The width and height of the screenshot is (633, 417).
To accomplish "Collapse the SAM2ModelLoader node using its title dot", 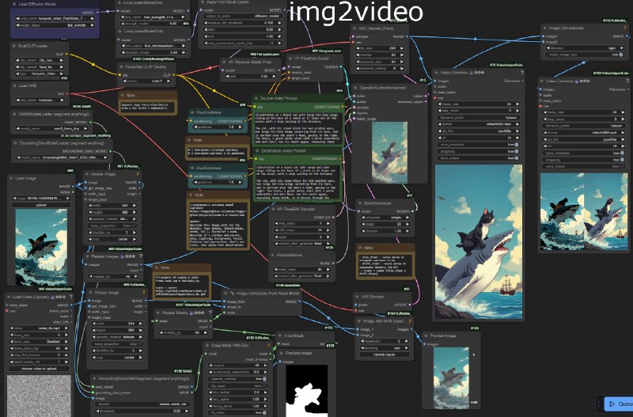I will [13, 114].
